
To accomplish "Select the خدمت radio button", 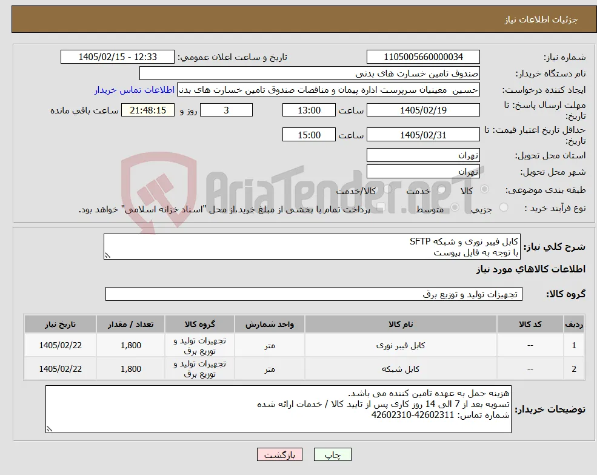I will pos(442,189).
